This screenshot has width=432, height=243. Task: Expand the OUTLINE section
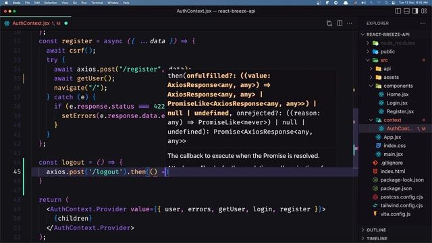coord(363,230)
